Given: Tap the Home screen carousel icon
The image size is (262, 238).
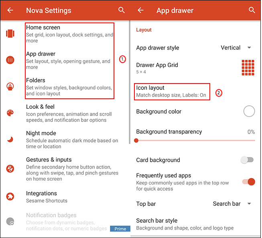Looking at the screenshot, I should click(10, 34).
